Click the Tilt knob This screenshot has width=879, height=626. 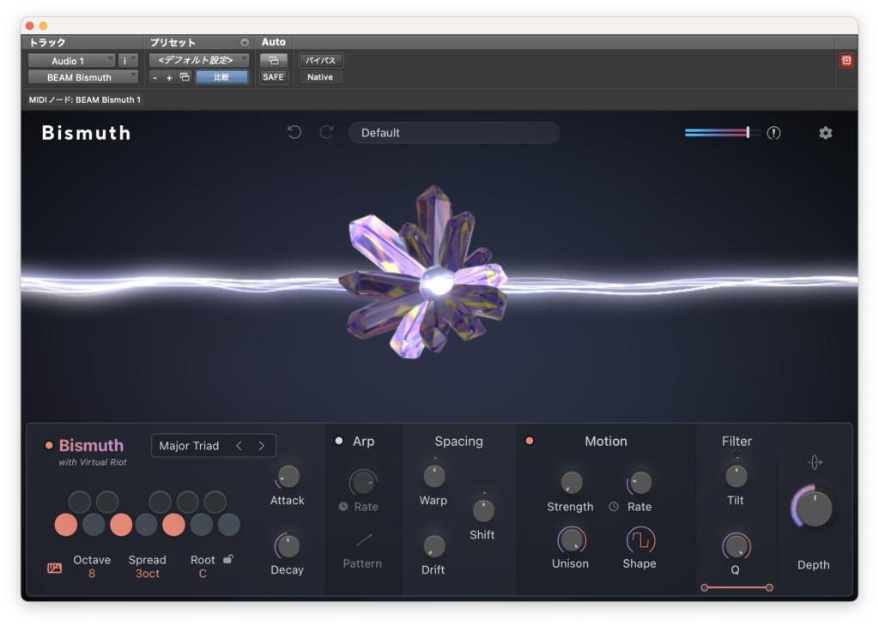[x=736, y=477]
